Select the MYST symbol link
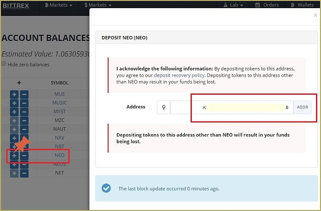 point(60,112)
